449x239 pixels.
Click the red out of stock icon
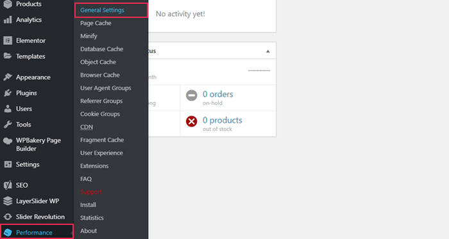(x=192, y=121)
